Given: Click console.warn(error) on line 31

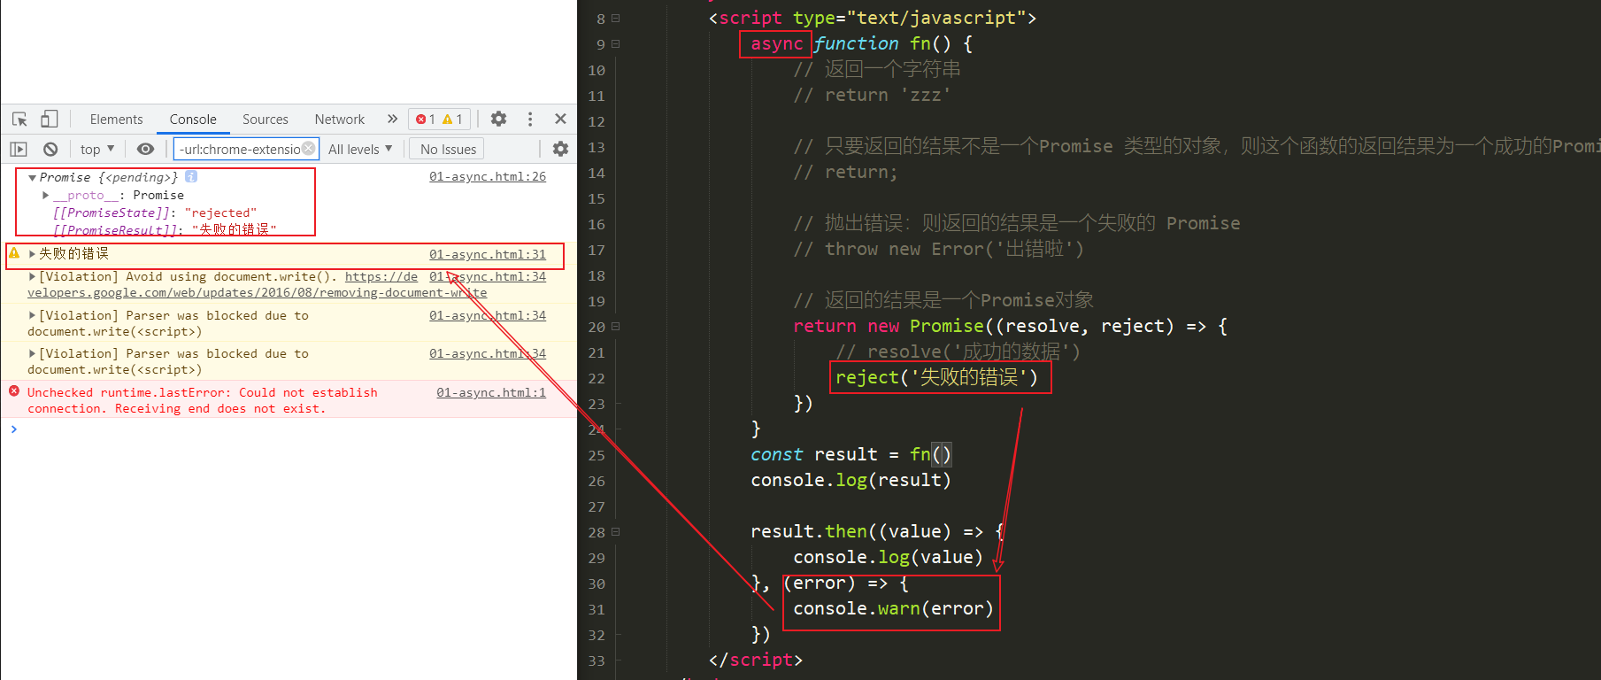Looking at the screenshot, I should coord(893,608).
